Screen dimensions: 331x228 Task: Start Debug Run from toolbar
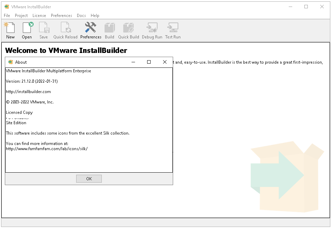pos(152,30)
